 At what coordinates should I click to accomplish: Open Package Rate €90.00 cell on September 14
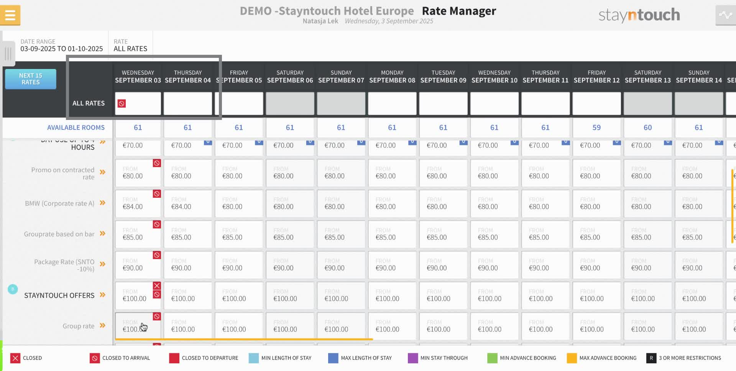[x=699, y=264]
